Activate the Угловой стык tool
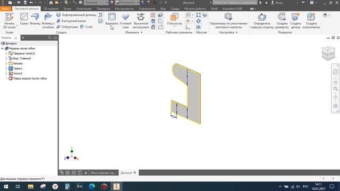340x191 pixels. coord(125,21)
